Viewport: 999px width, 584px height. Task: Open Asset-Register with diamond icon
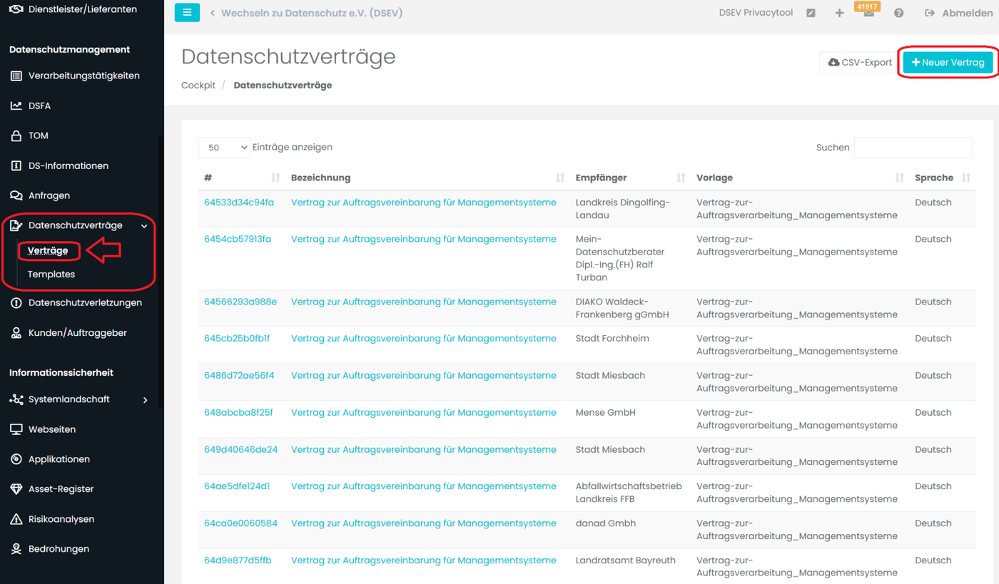coord(61,489)
